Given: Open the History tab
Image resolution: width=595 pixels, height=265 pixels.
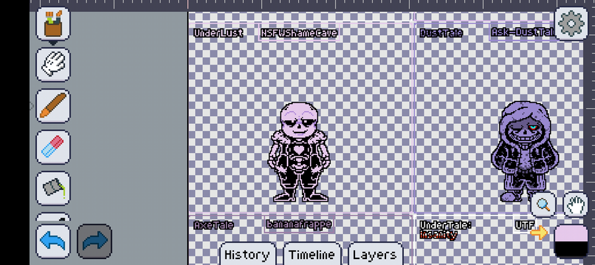Looking at the screenshot, I should pyautogui.click(x=247, y=254).
